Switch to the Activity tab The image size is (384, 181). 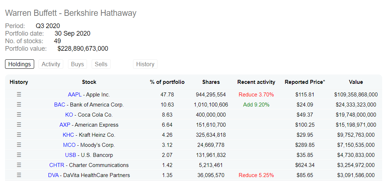pos(51,64)
